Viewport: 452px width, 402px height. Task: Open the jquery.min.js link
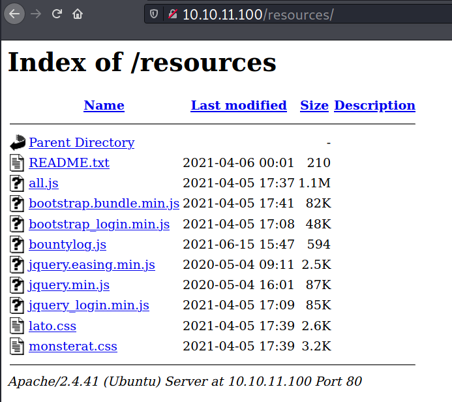tap(69, 285)
